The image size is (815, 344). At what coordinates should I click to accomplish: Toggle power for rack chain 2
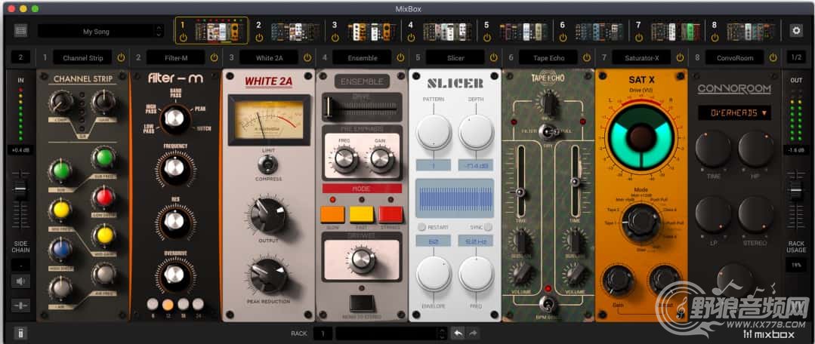pos(259,38)
